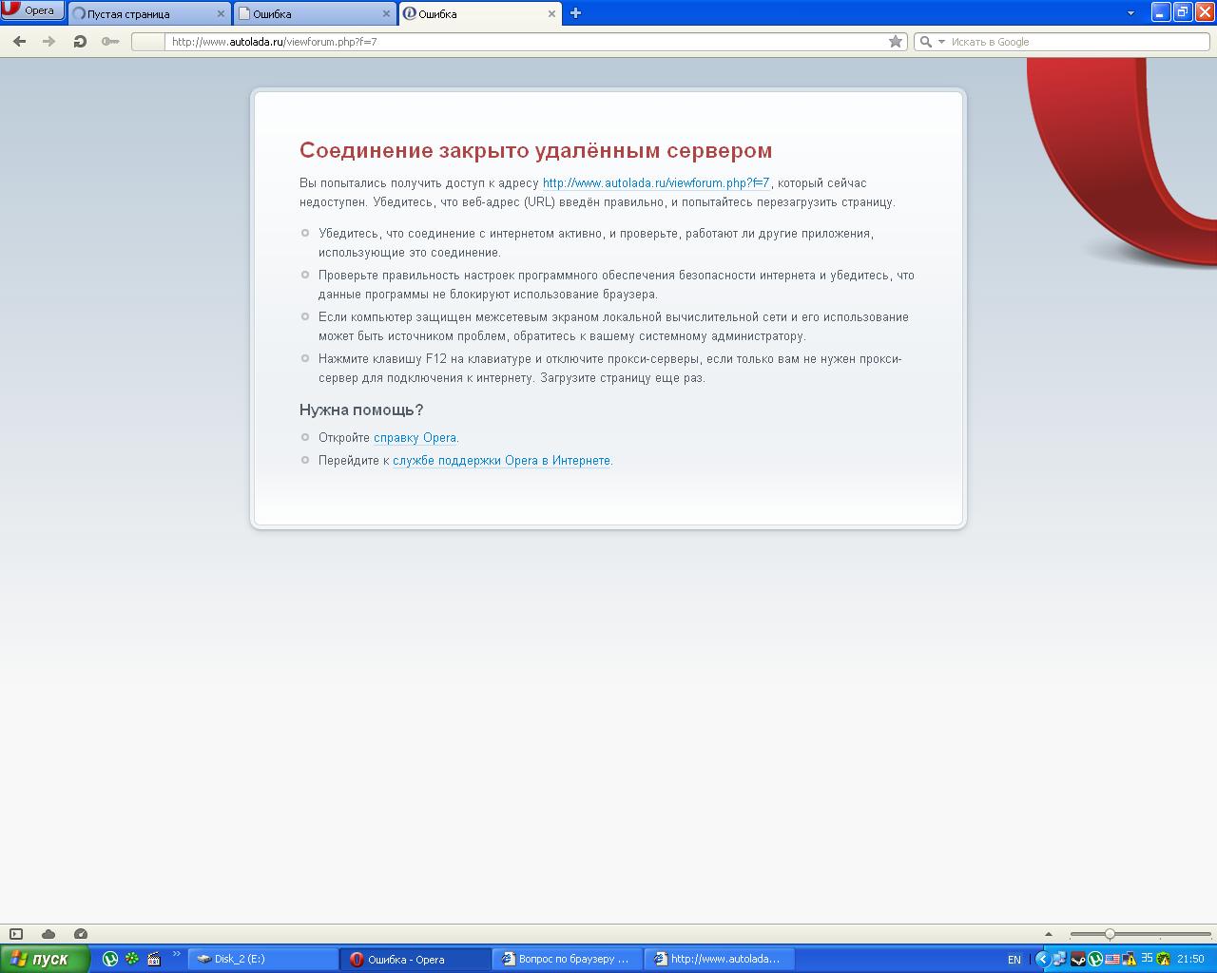Open a new tab with plus button
This screenshot has height=973, width=1217.
(x=575, y=13)
